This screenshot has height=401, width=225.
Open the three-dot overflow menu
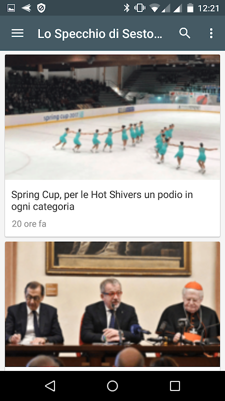[211, 33]
